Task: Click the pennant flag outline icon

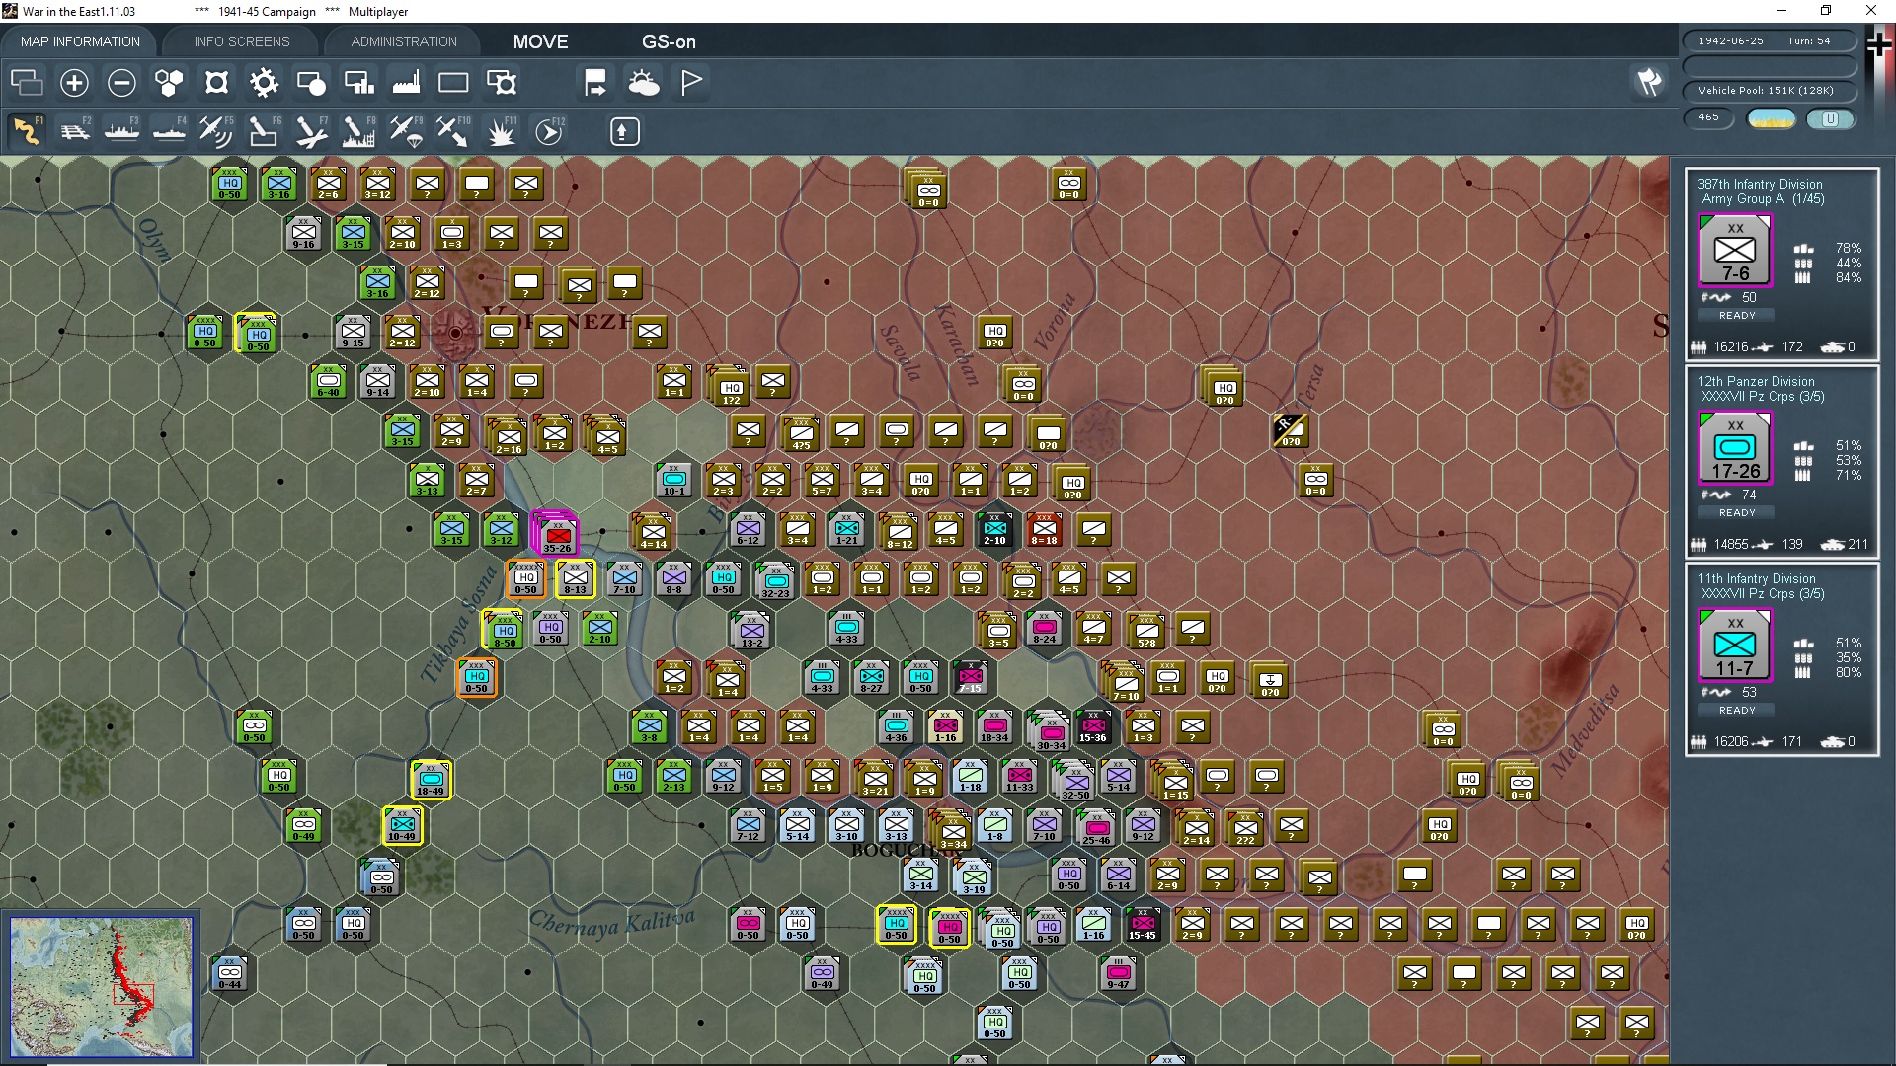Action: point(691,83)
